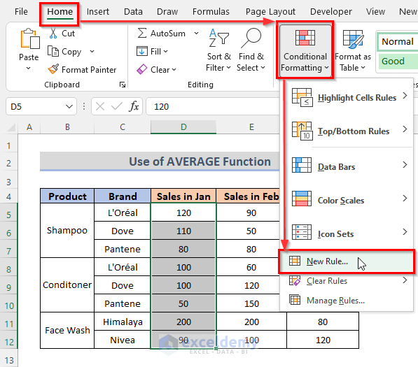Click the Paste clipboard icon
Screen dimensions: 418x367
pos(30,39)
